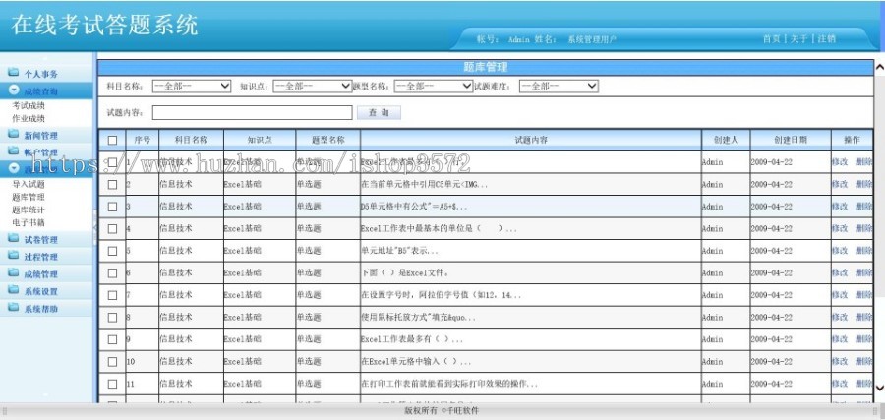The width and height of the screenshot is (885, 420).
Task: Open the 科目名称 dropdown
Action: pyautogui.click(x=192, y=86)
